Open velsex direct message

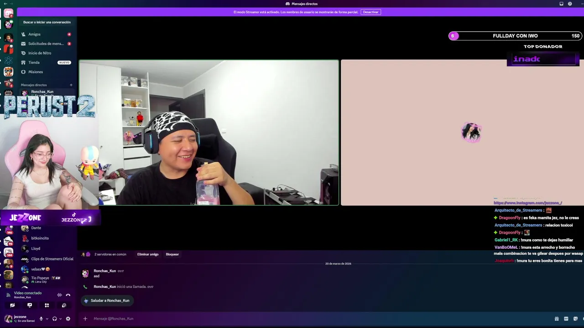pyautogui.click(x=46, y=269)
